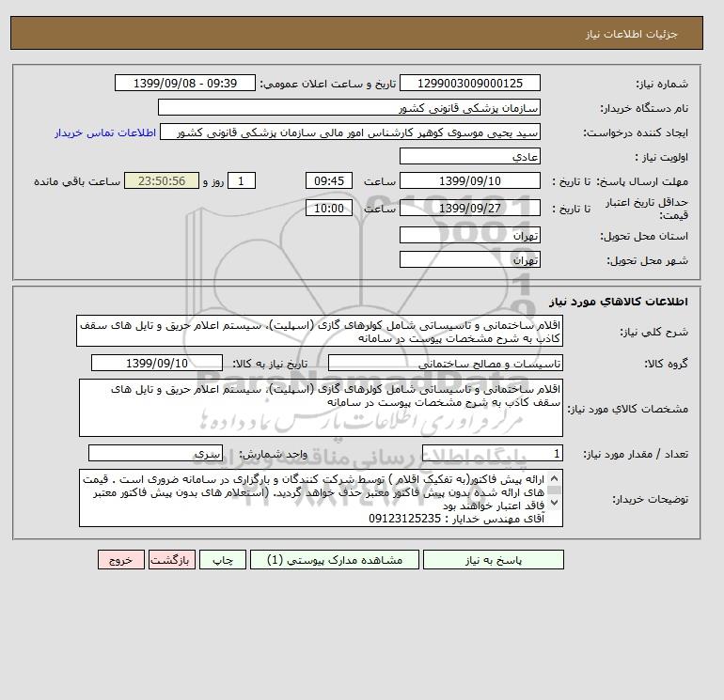
Task: Click remaining time countdown 23:50:56
Action: tap(162, 181)
